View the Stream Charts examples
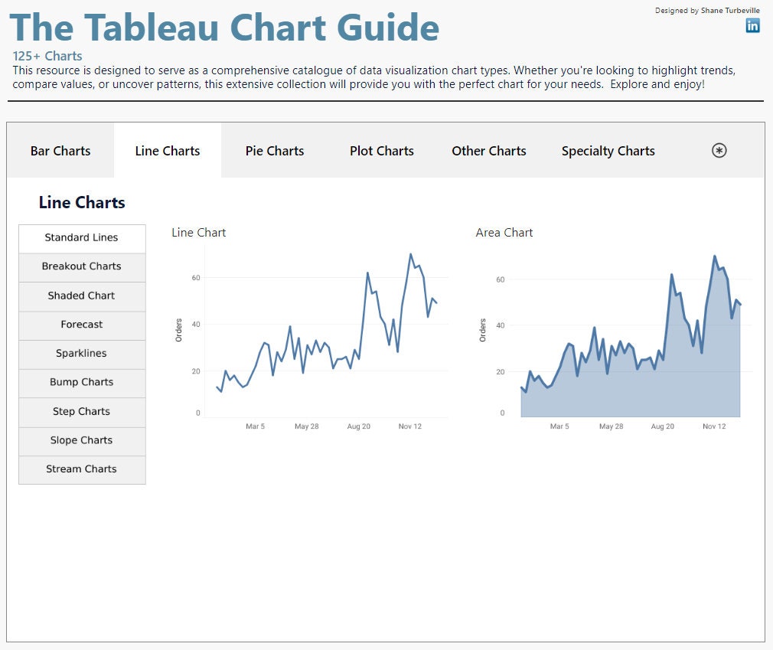The width and height of the screenshot is (773, 650). (82, 469)
